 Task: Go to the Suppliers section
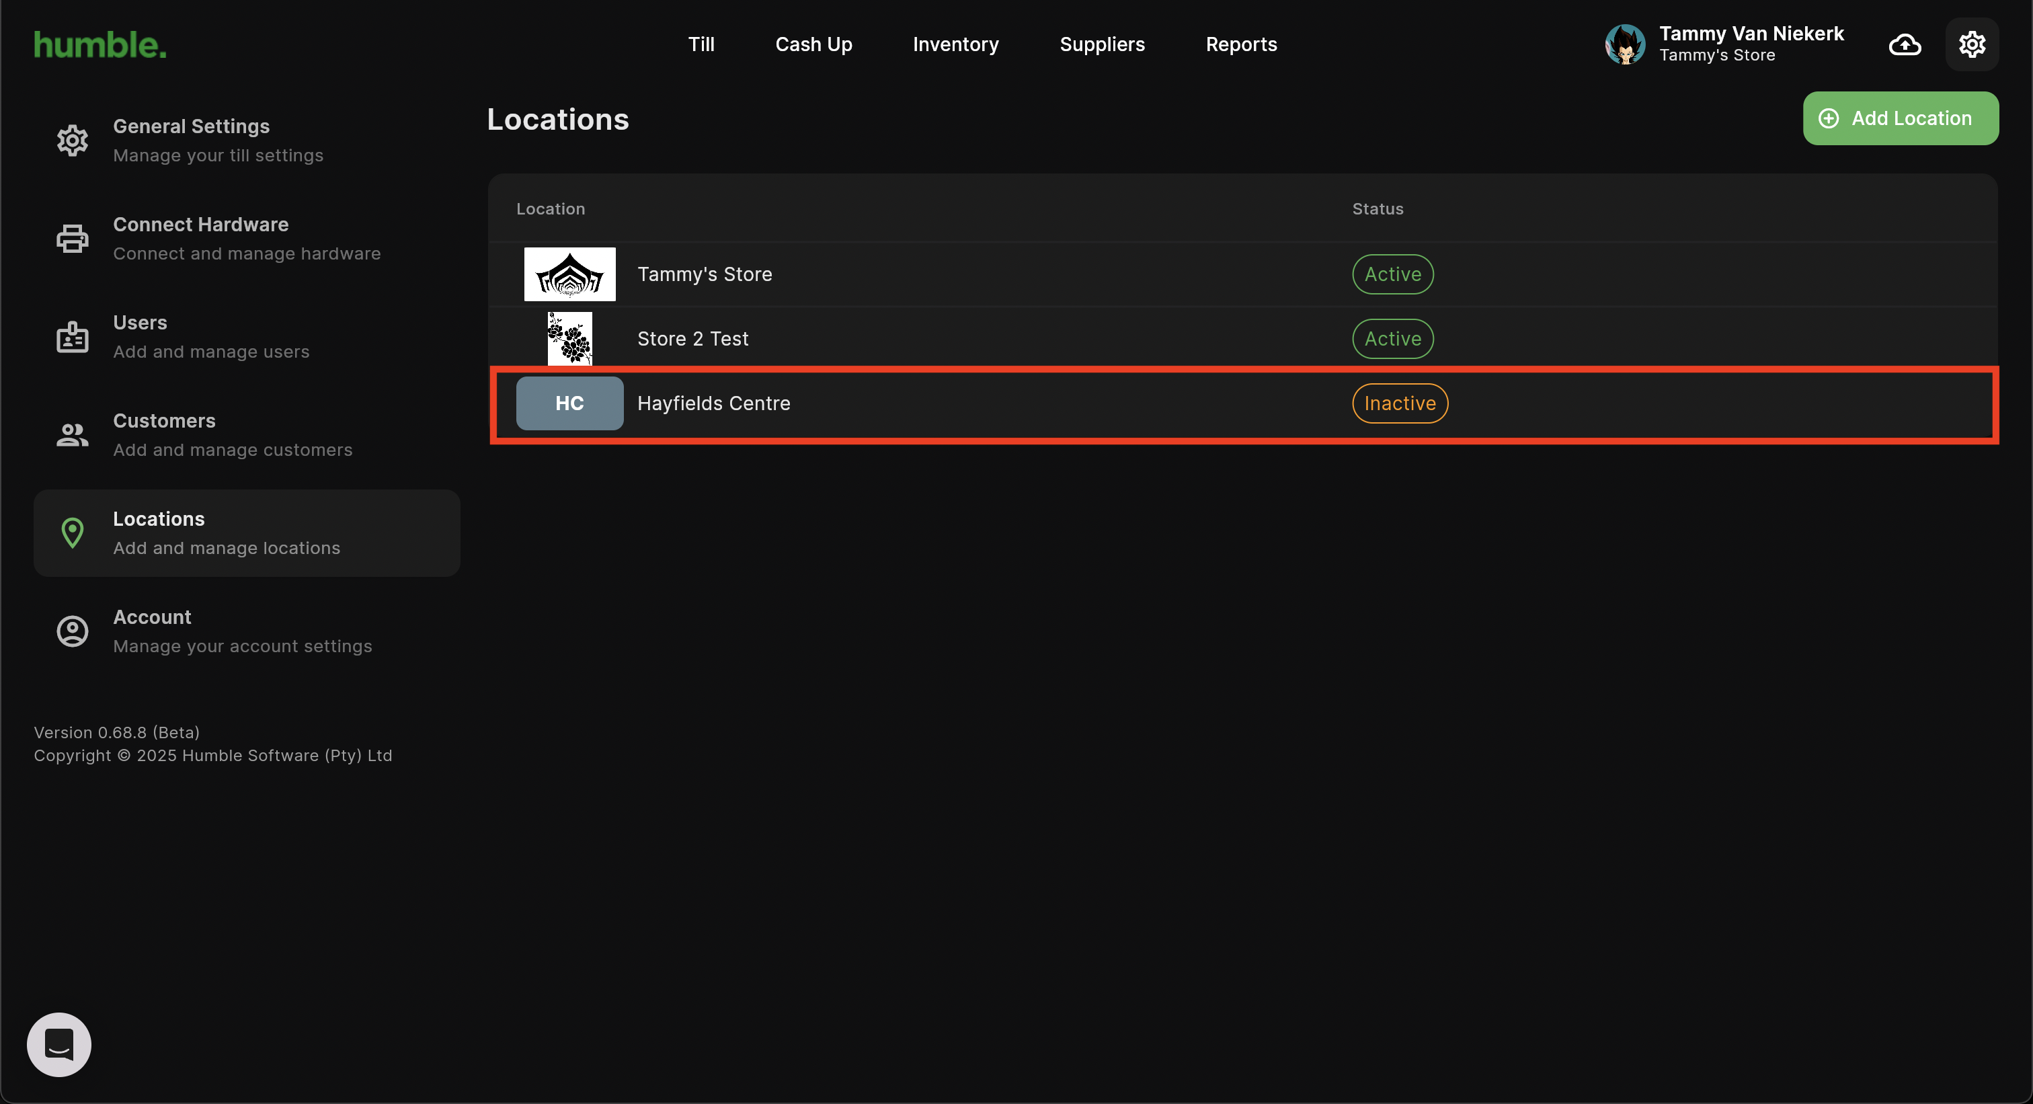1102,44
